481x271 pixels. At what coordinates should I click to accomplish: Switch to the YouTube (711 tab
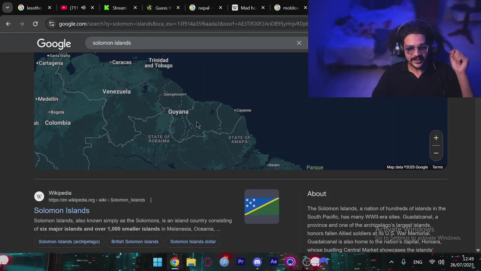click(73, 8)
